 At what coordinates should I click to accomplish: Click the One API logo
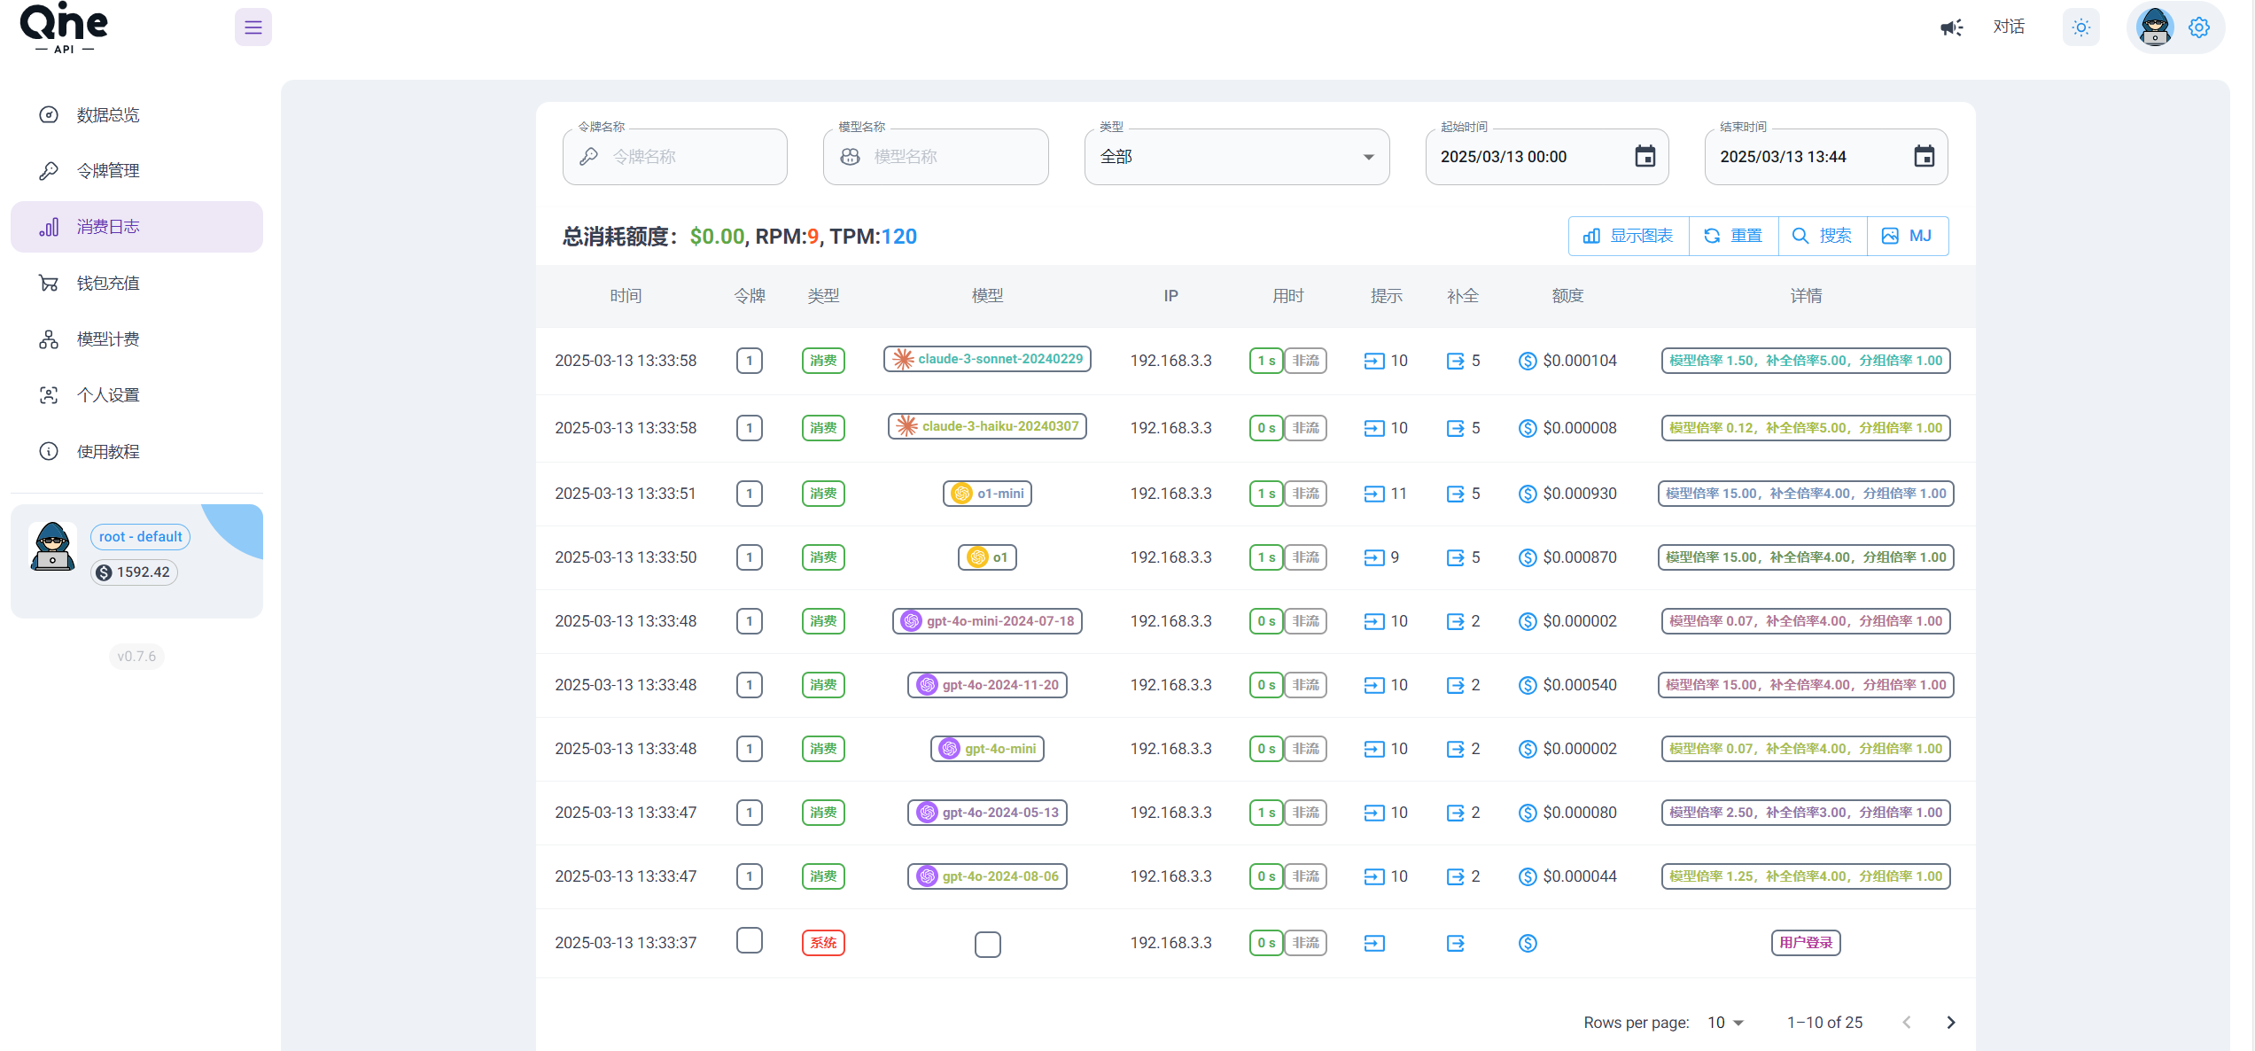[x=64, y=27]
